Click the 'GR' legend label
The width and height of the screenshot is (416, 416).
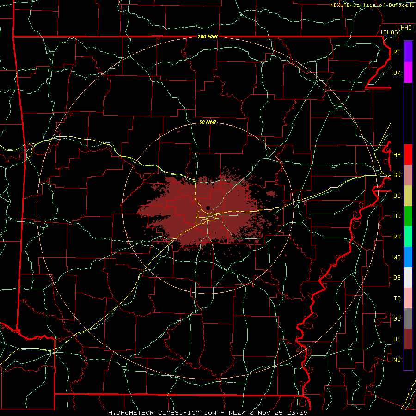click(397, 175)
